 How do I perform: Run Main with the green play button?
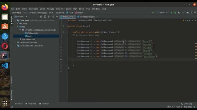point(171,13)
